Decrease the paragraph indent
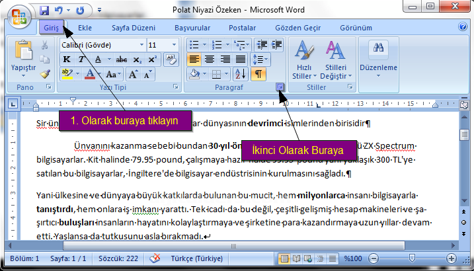474x271 pixels. [x=262, y=45]
